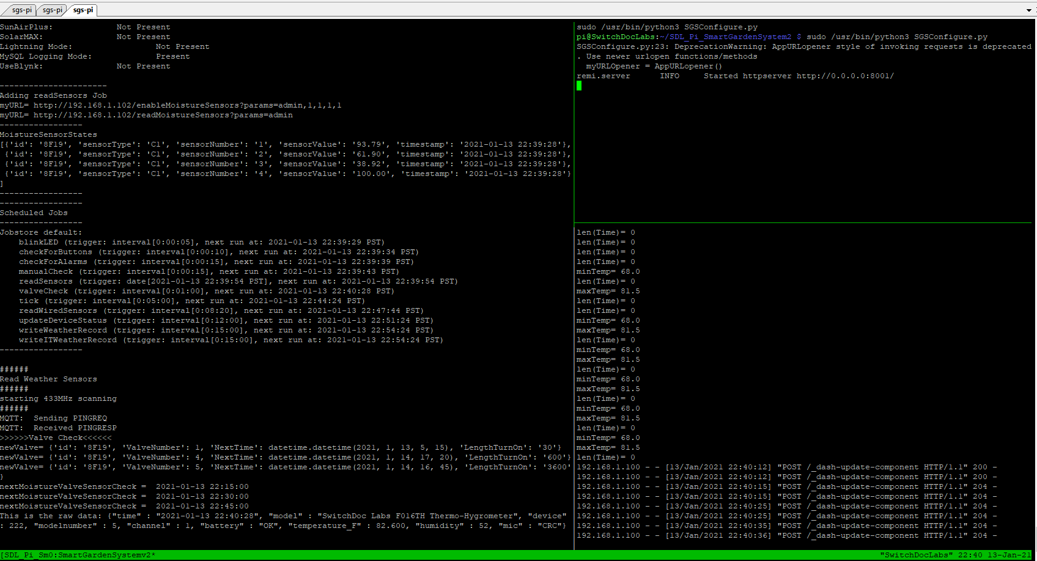The width and height of the screenshot is (1037, 561).
Task: Click the writeWeatherRecord job line
Action: coord(226,330)
